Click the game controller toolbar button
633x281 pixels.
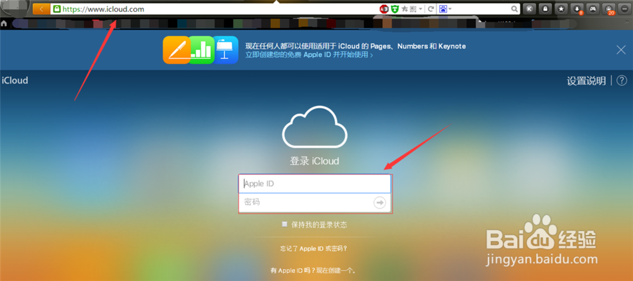tap(592, 9)
